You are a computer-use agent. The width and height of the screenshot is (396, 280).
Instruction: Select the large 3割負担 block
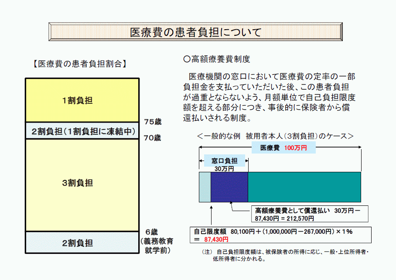82,185
